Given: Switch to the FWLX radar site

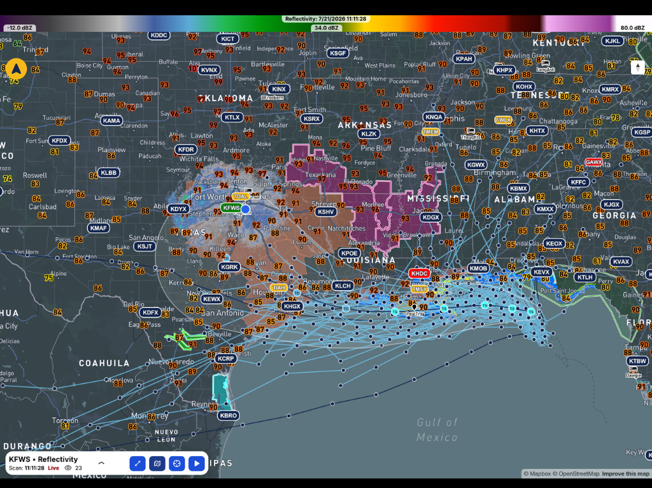Looking at the screenshot, I should tap(503, 120).
